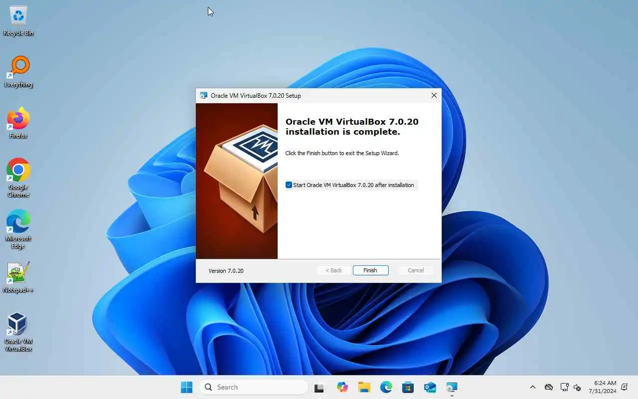The image size is (638, 399).
Task: Launch Copilot from the taskbar
Action: click(x=342, y=387)
